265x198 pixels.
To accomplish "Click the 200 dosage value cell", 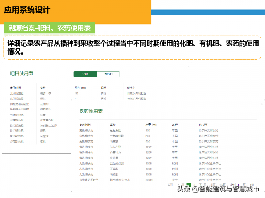I will [148, 136].
